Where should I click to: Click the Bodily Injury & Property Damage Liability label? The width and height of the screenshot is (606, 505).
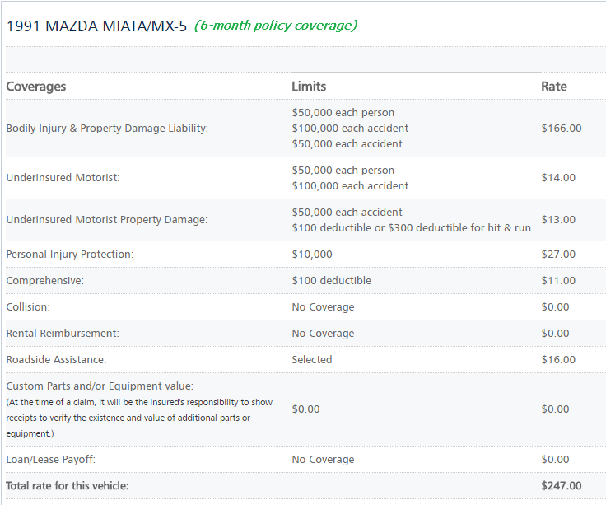pos(107,129)
